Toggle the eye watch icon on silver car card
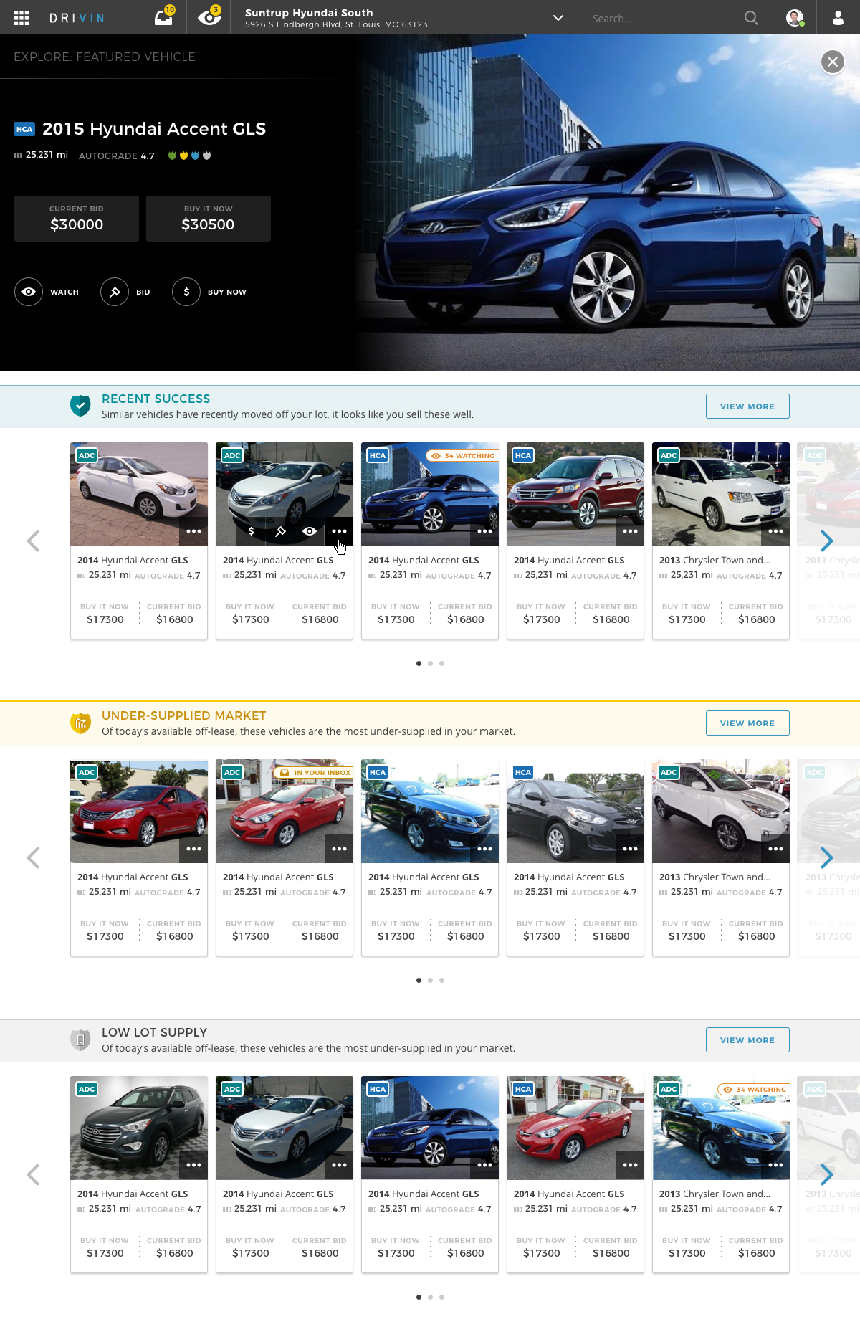This screenshot has width=860, height=1337. [x=310, y=531]
